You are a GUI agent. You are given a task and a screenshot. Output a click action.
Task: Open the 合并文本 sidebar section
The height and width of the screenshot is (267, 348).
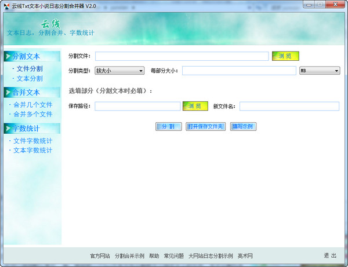click(x=26, y=93)
